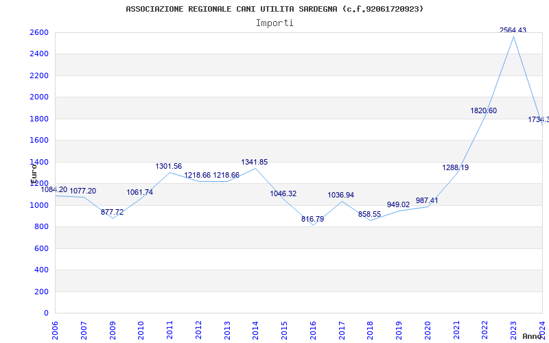Click the 600 y-axis tick label
This screenshot has height=343, width=549.
coord(41,248)
